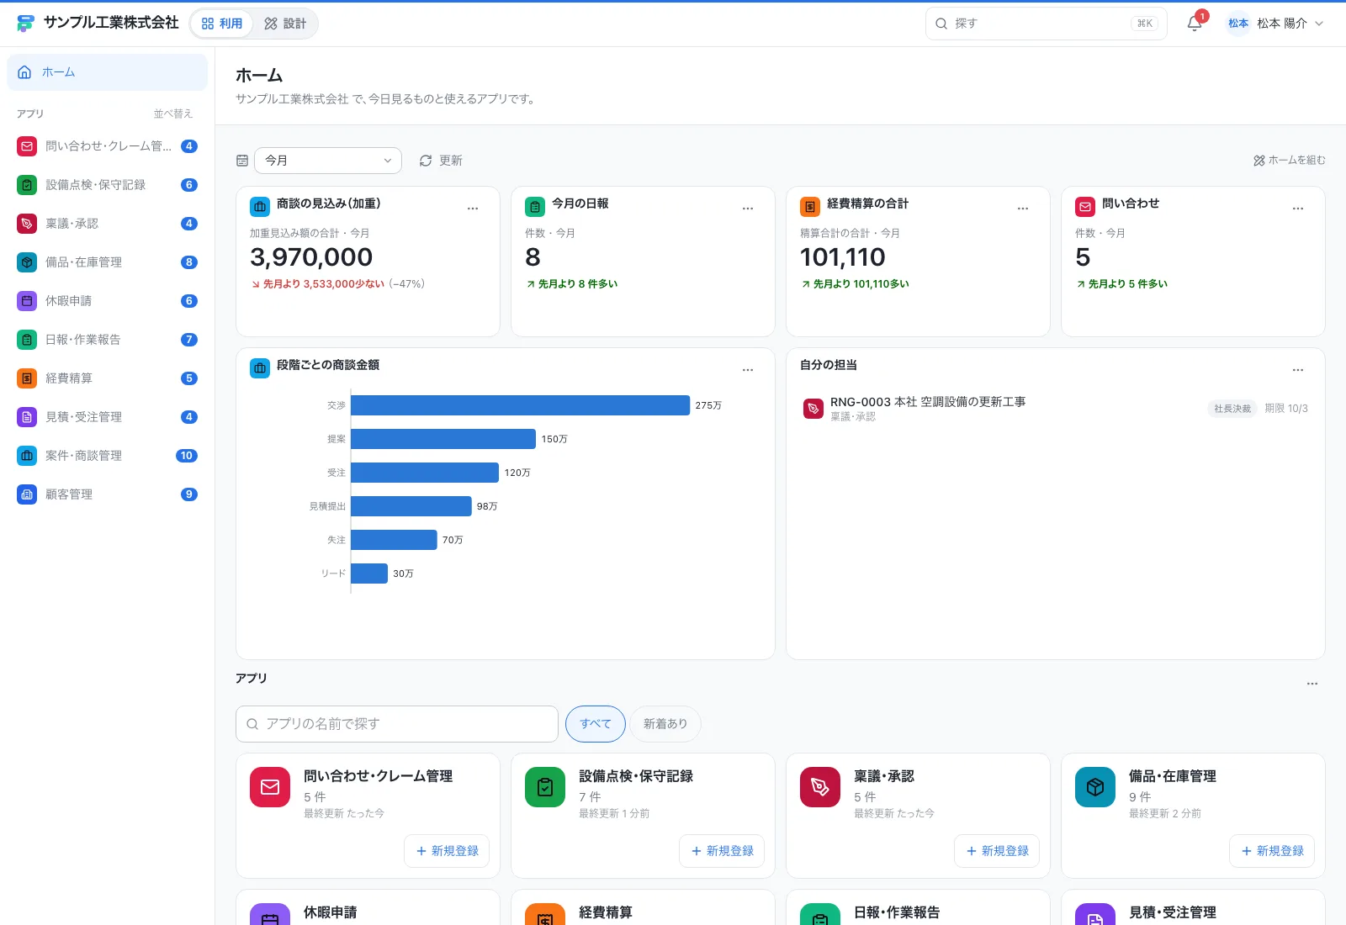Open the 商談の見込み card options menu
Screen dimensions: 1346x925
(473, 209)
